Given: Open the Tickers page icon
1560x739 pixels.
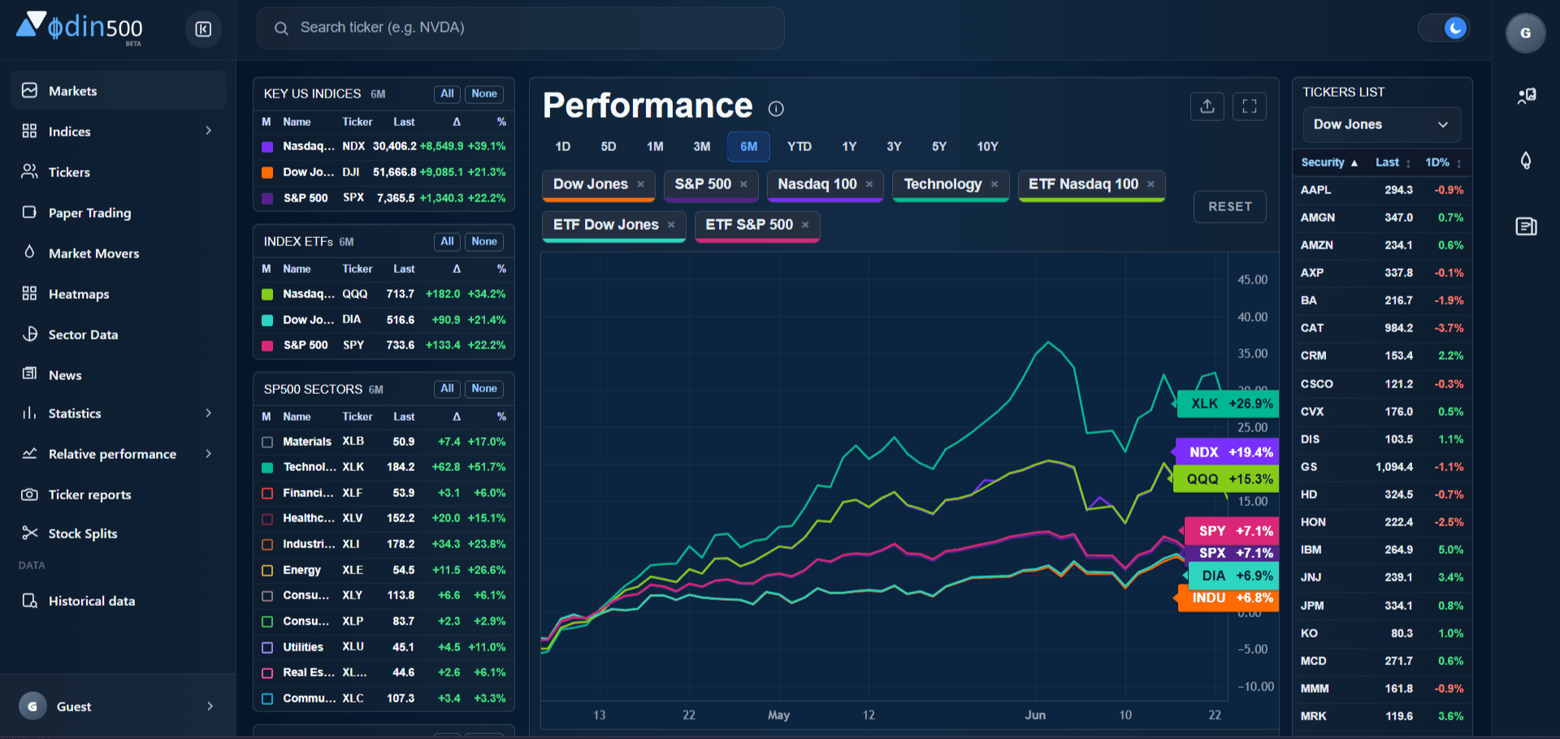Looking at the screenshot, I should (30, 171).
